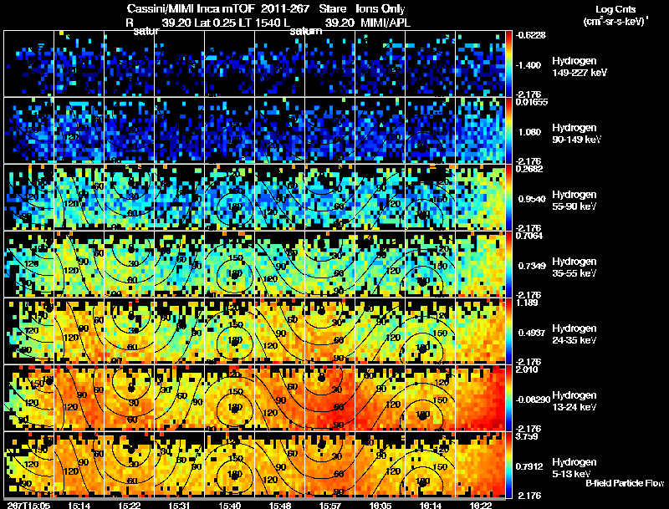
Task: Click the '0.01655' colorbar value
Action: [x=532, y=101]
